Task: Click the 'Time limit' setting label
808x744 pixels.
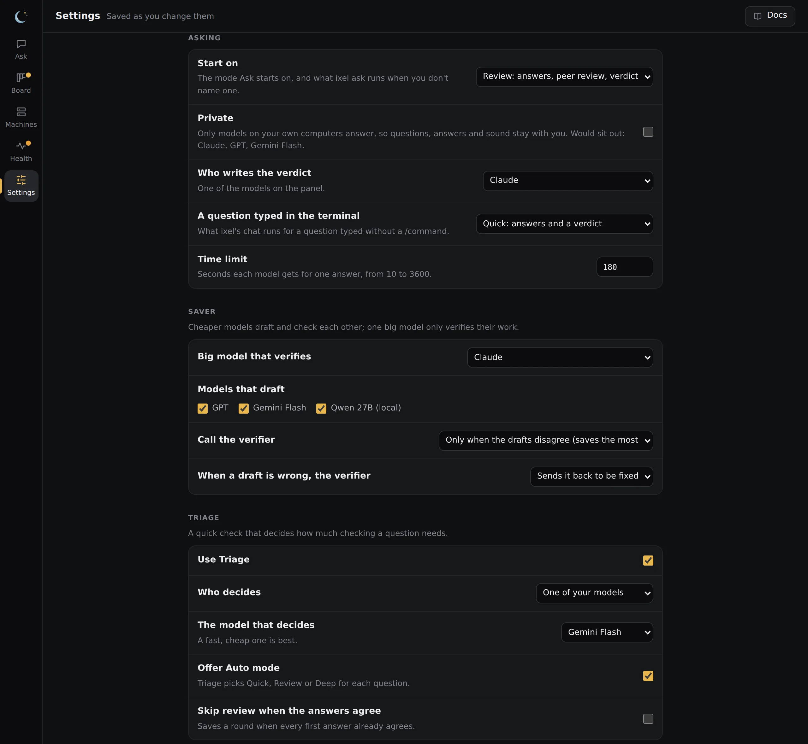Action: point(223,259)
